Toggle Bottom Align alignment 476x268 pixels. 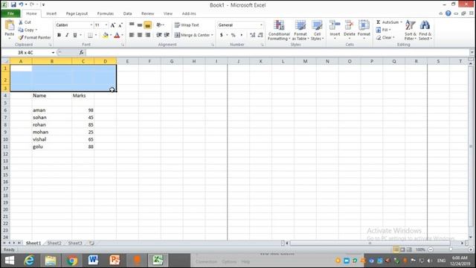coord(147,25)
